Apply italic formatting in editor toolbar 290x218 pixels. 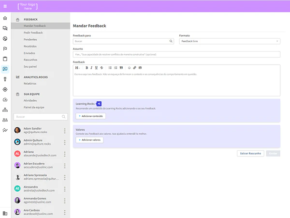pos(91,68)
